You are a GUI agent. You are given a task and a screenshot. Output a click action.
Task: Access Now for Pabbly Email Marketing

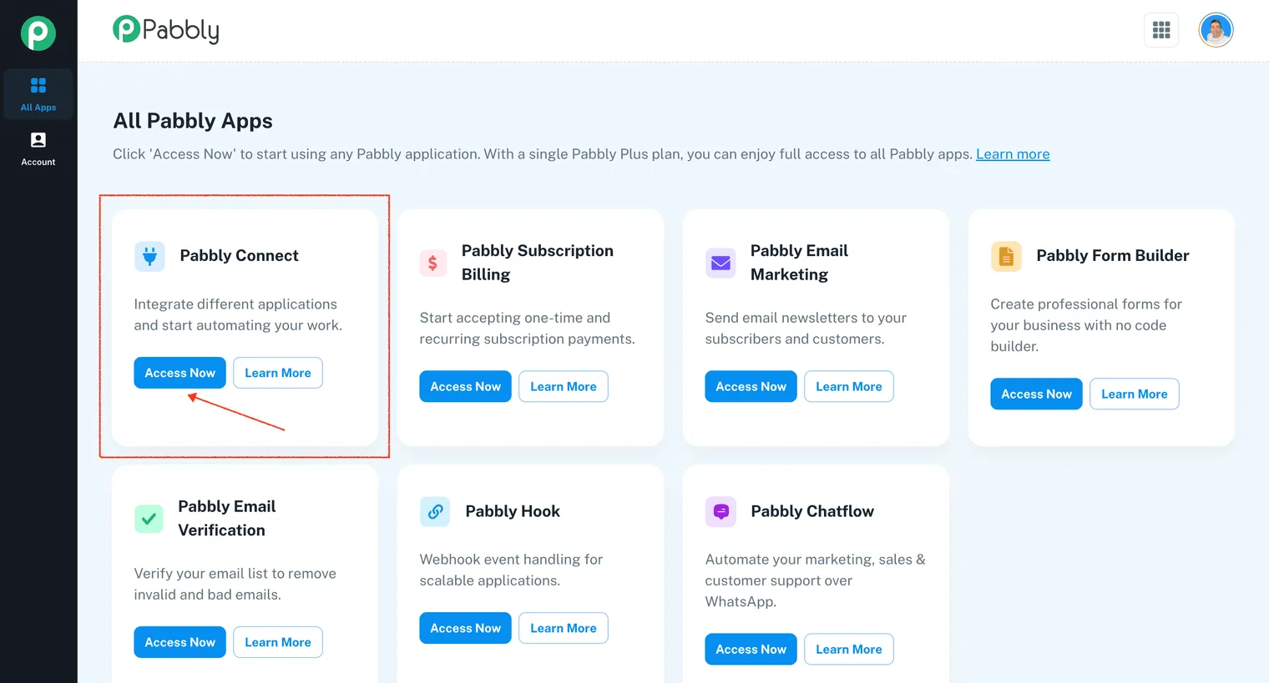pos(751,386)
